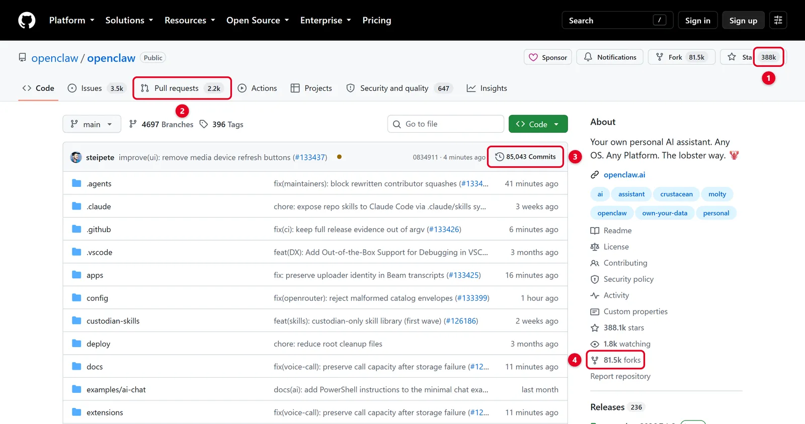View the 4697 Branches link
The width and height of the screenshot is (805, 424).
[161, 124]
